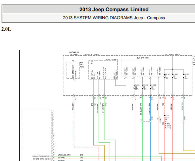Click the 'FUSE 18 40A' fuse label
Viewport: 195px width, 161px height.
187,76
